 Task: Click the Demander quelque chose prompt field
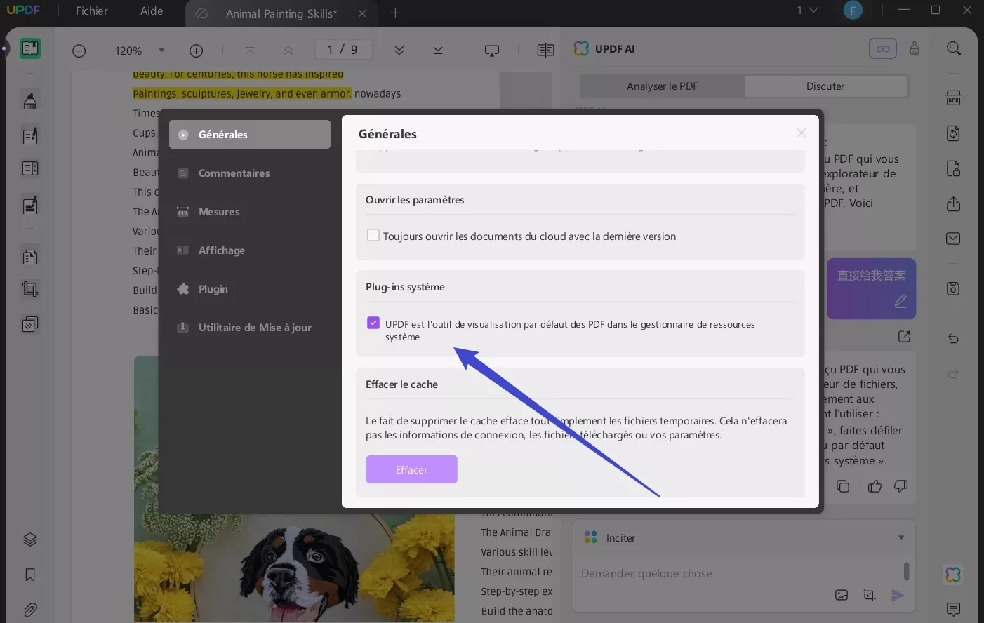[737, 574]
